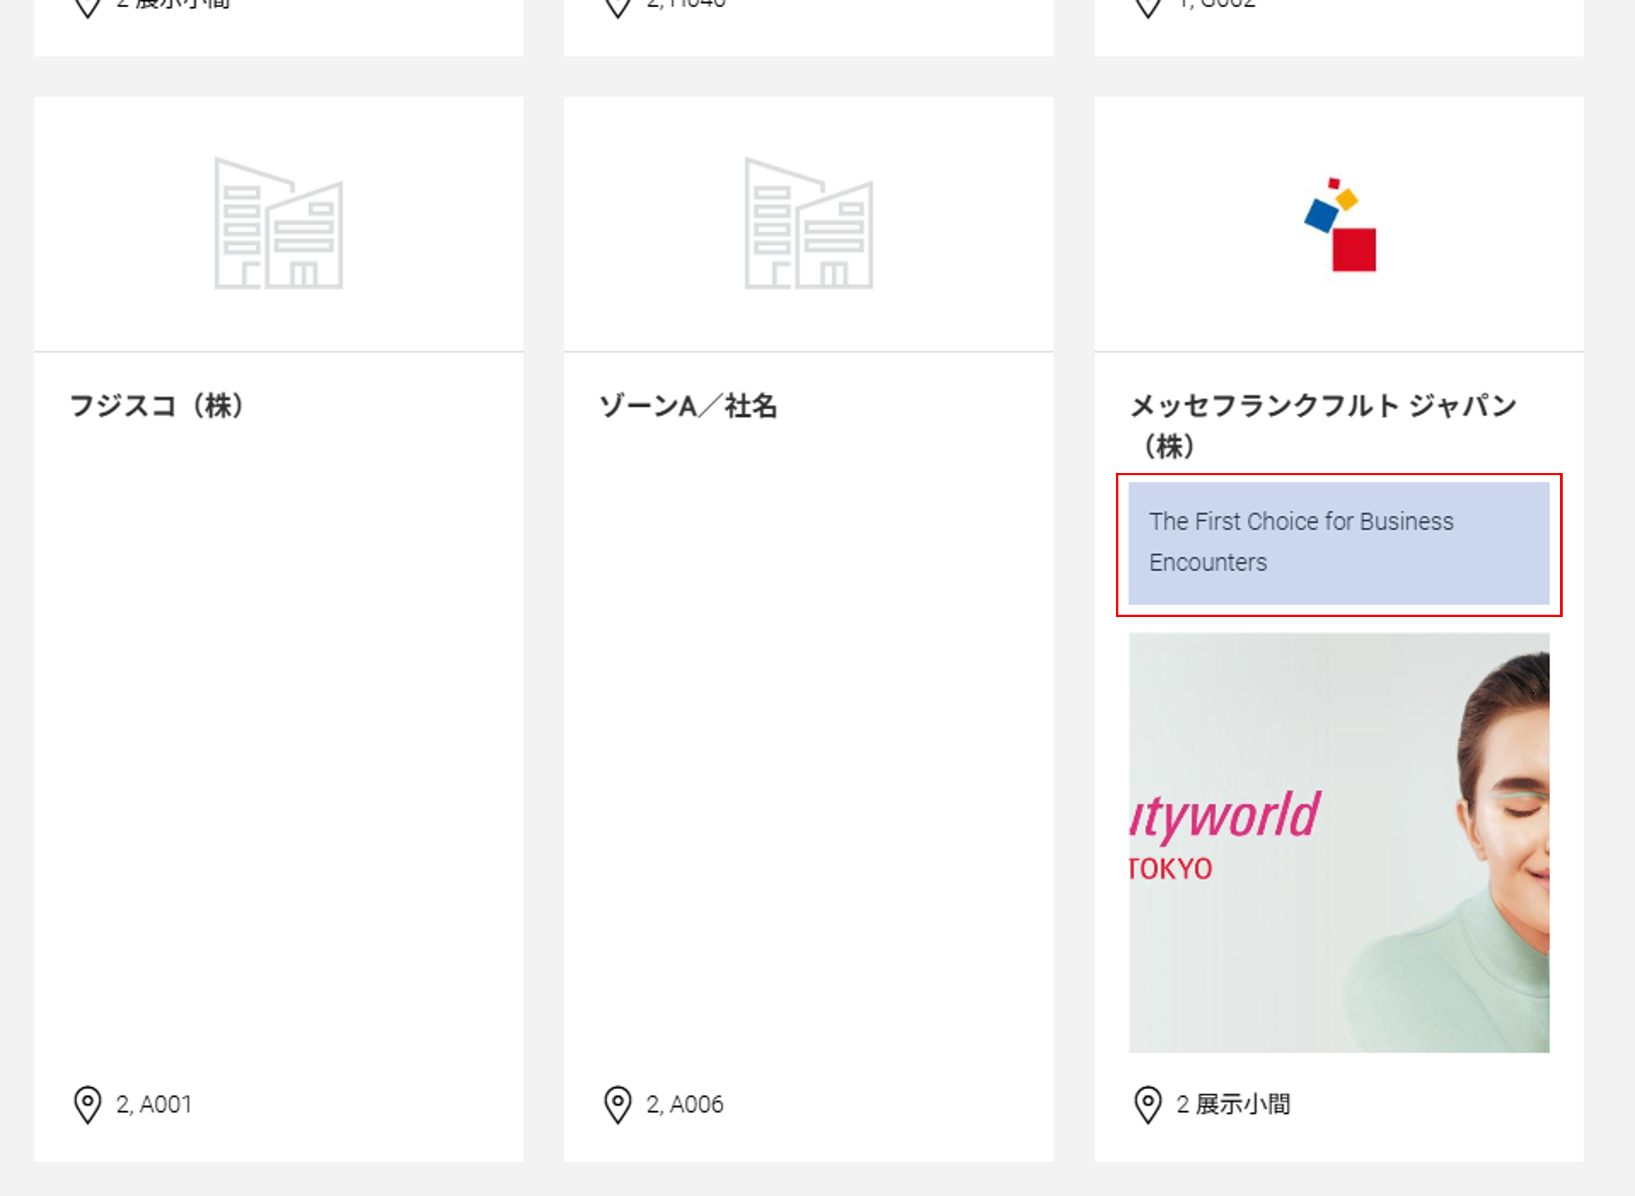Image resolution: width=1635 pixels, height=1196 pixels.
Task: Click booth location text 2, A006
Action: [684, 1105]
